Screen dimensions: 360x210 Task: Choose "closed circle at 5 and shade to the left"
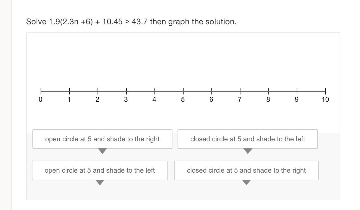tap(248, 139)
